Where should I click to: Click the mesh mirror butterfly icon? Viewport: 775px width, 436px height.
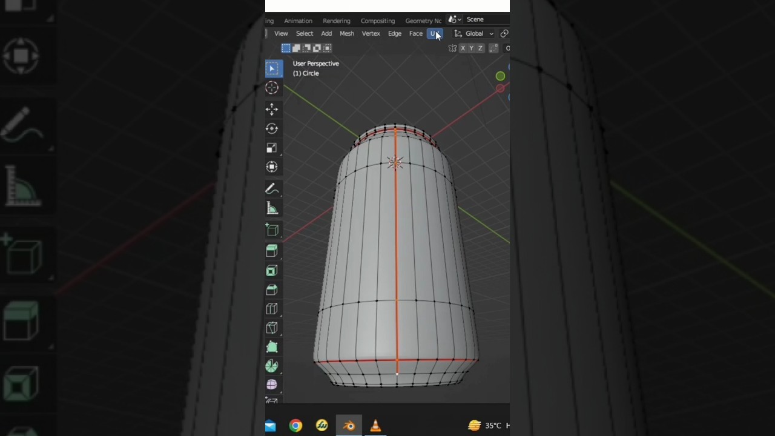[x=452, y=48]
